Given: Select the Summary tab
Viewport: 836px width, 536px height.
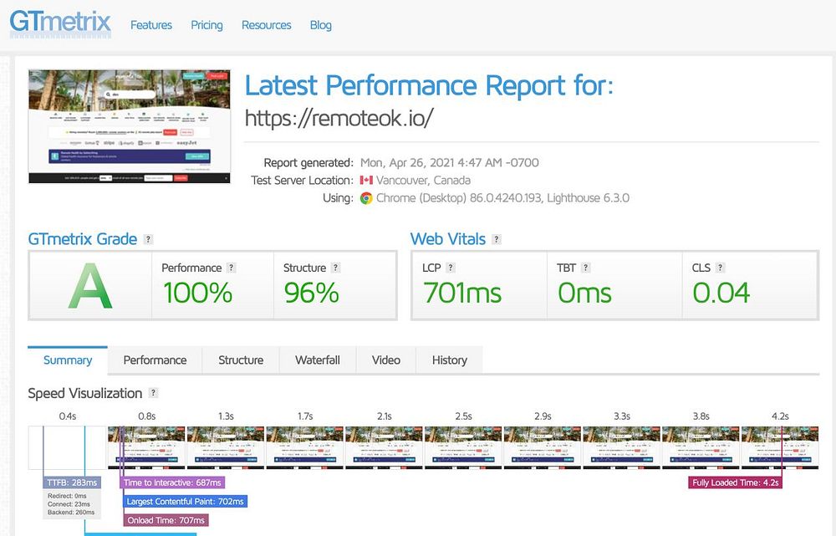Looking at the screenshot, I should click(68, 360).
